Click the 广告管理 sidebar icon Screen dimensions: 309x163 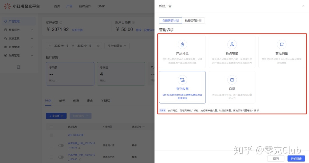[x=5, y=21]
